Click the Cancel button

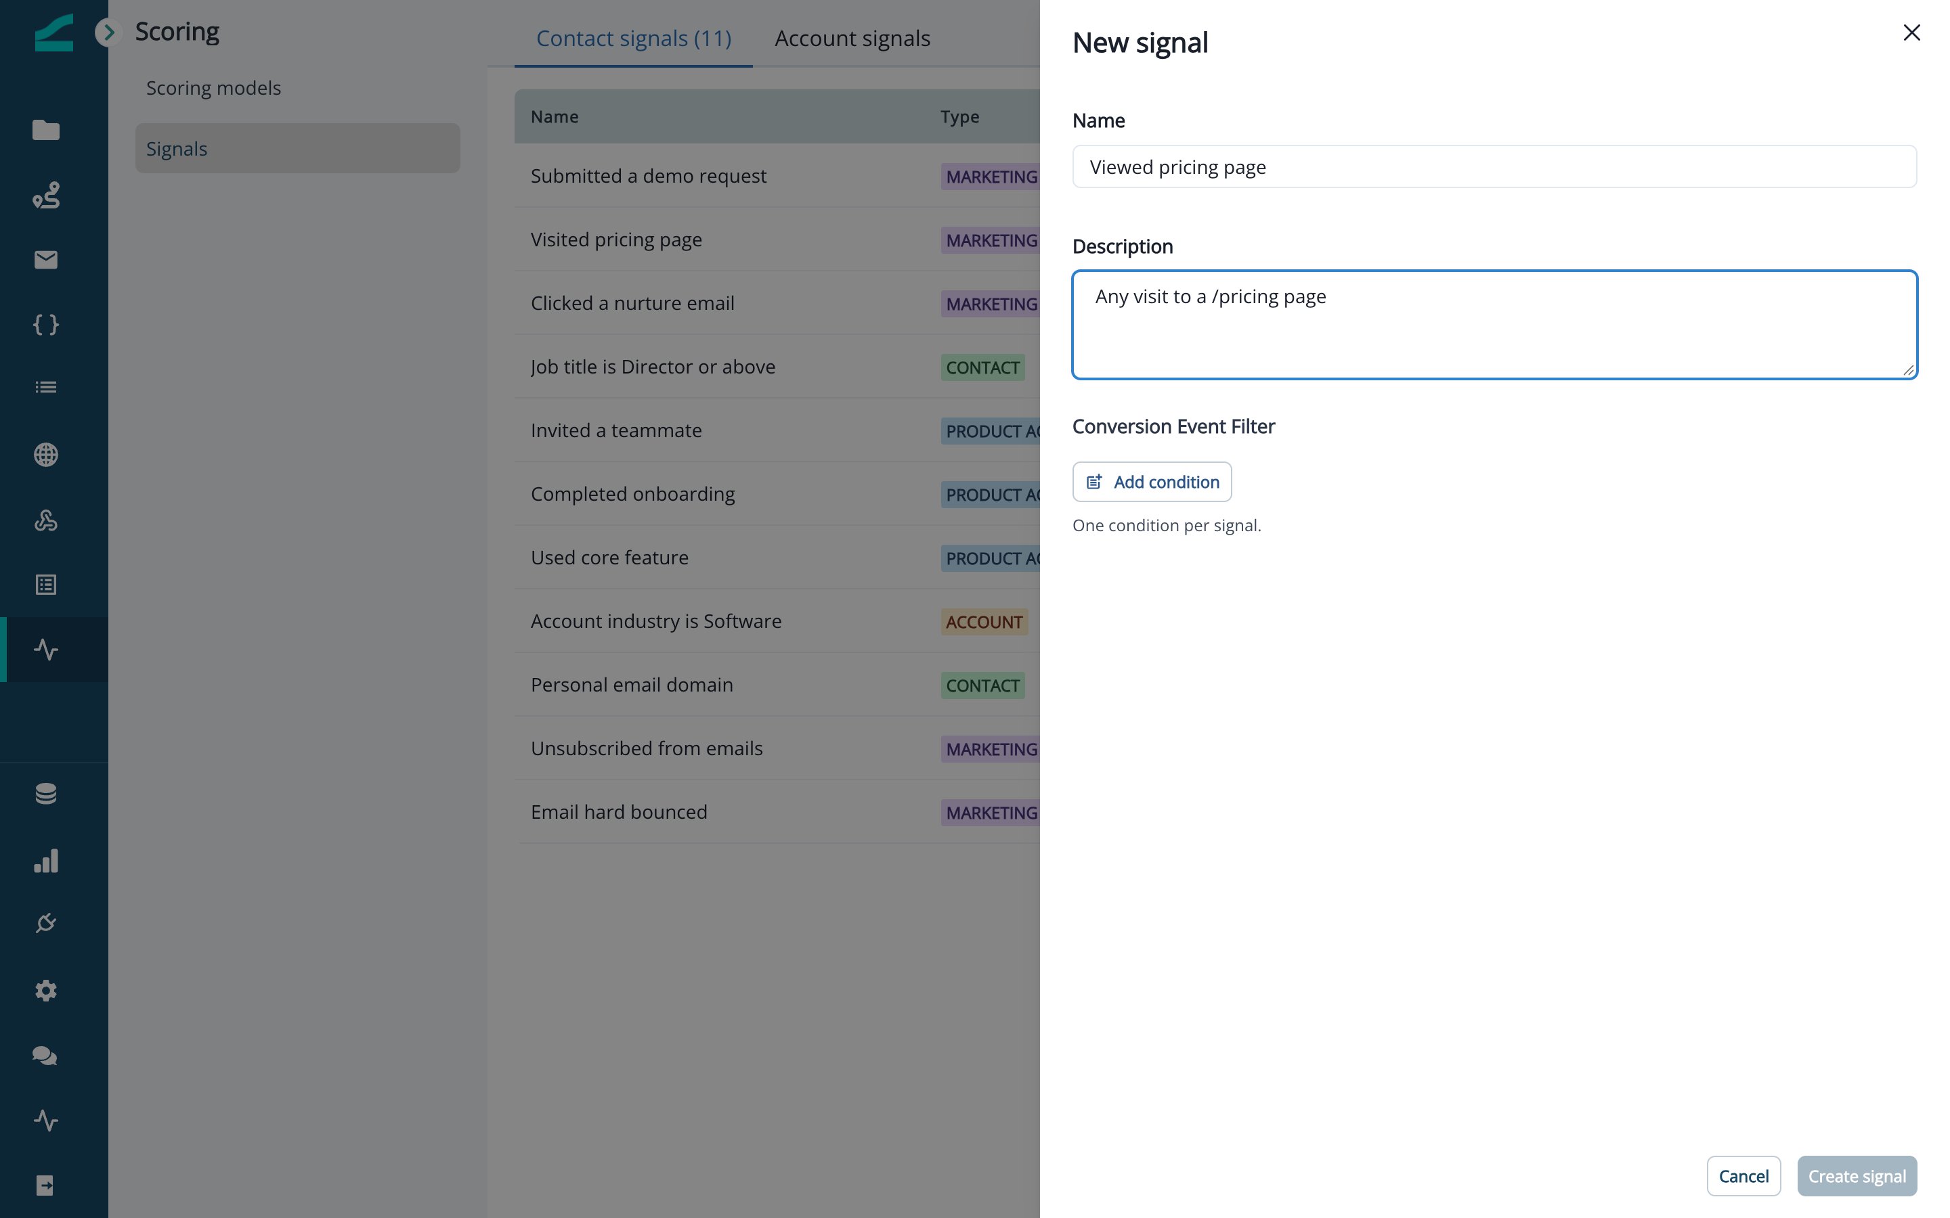click(x=1743, y=1176)
